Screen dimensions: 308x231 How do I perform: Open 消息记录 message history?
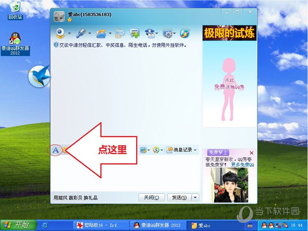tap(179, 150)
